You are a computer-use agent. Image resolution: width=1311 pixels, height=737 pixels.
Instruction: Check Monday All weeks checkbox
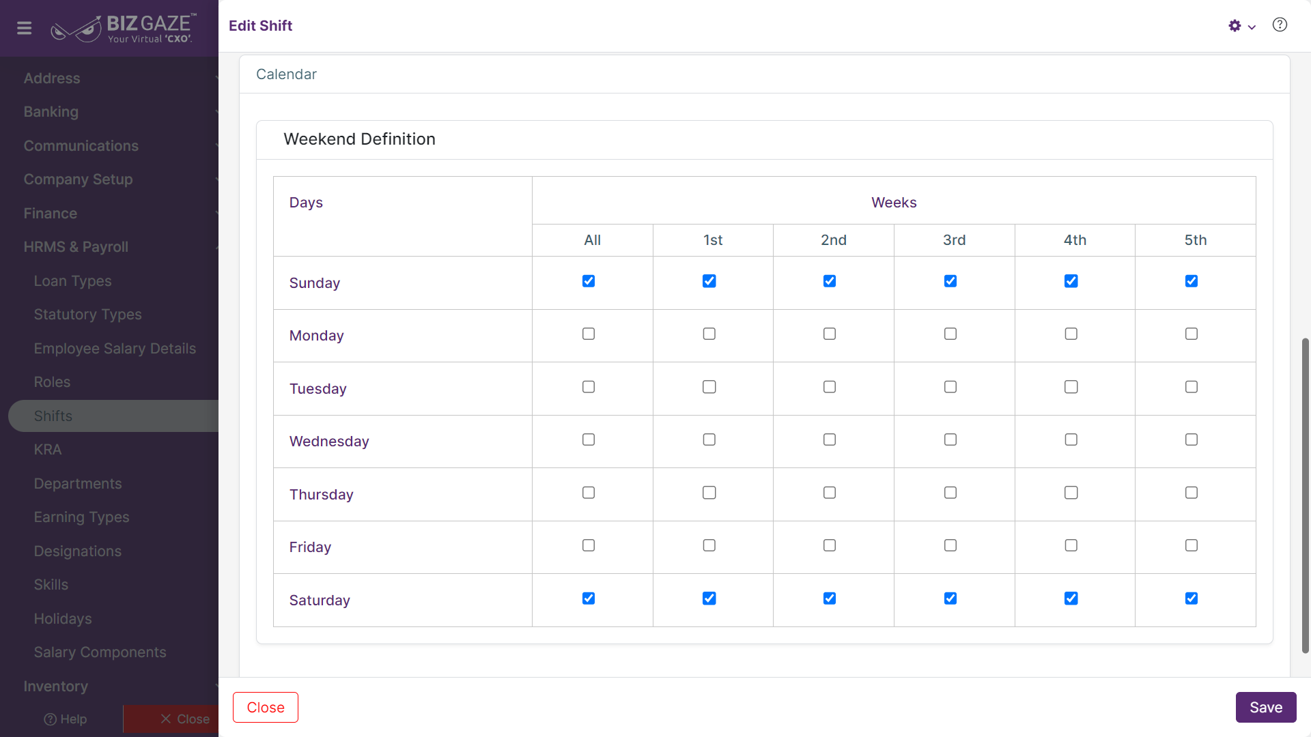[x=589, y=334]
